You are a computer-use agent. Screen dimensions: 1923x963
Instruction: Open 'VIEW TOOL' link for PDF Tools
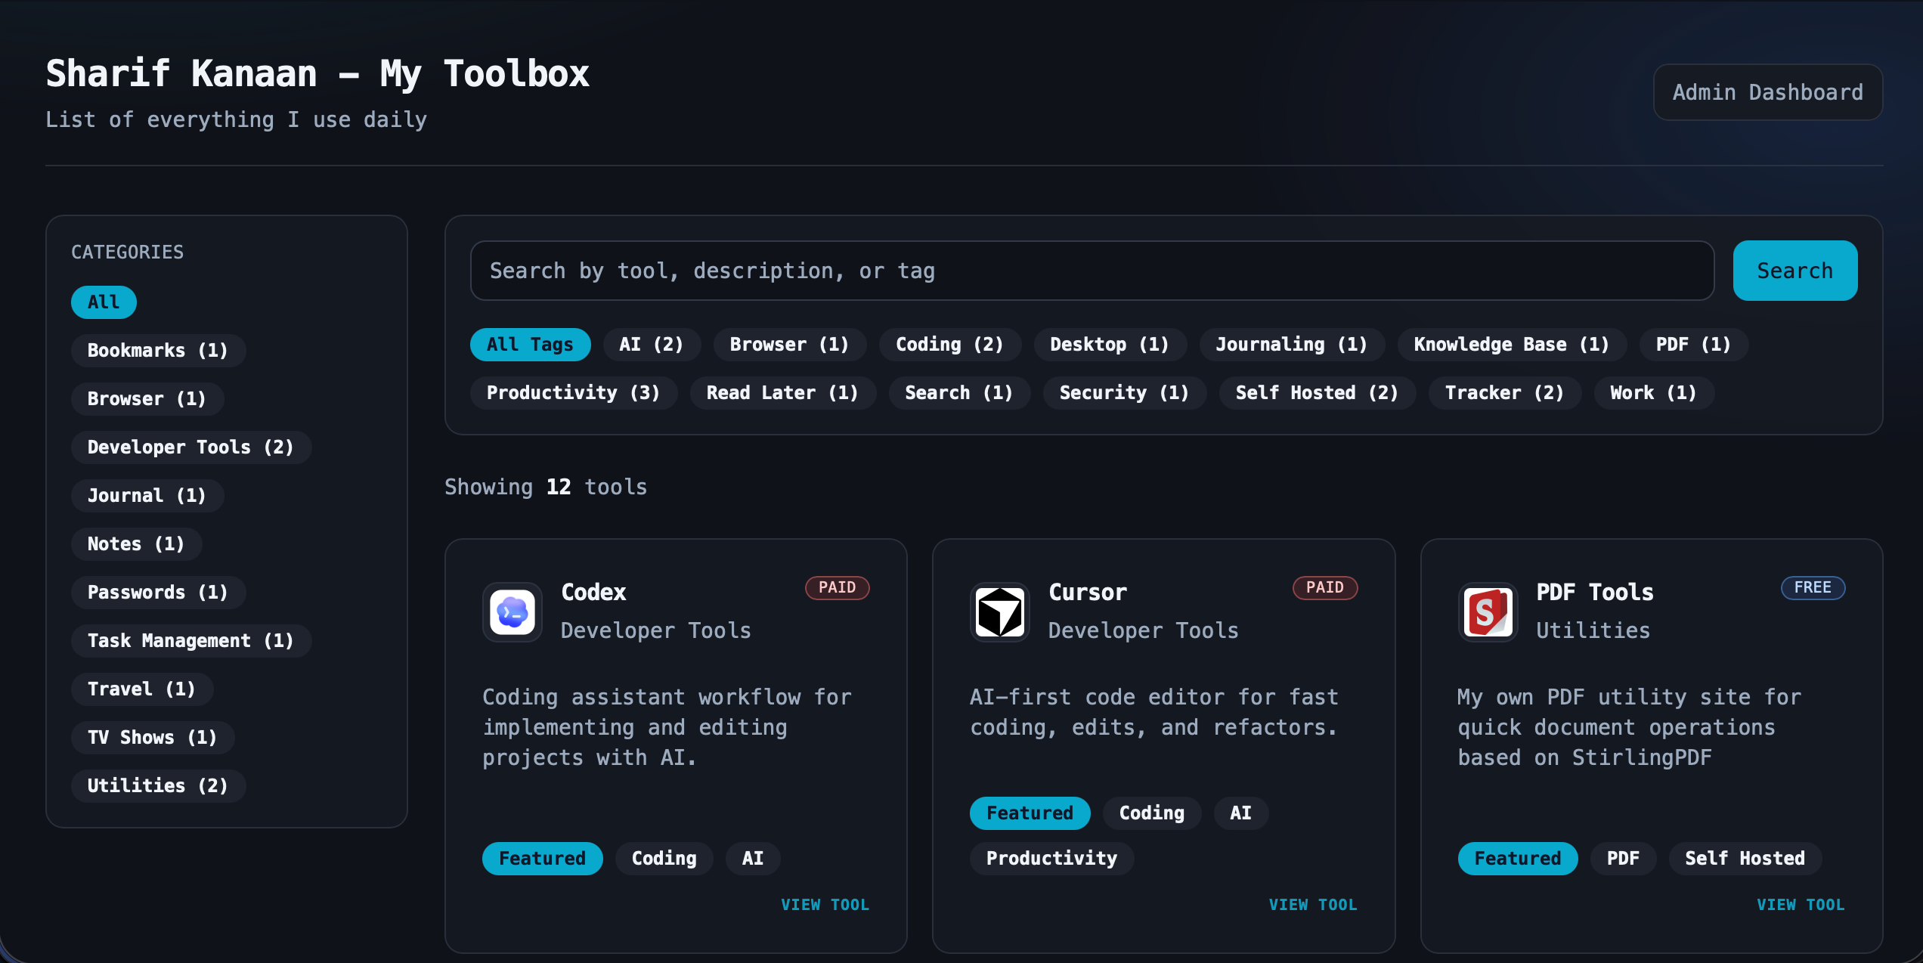point(1801,904)
